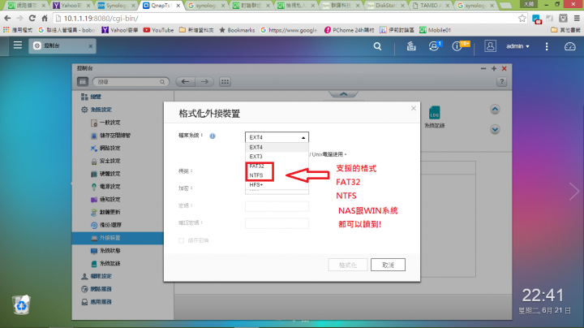Open 儲存空間總管 in the sidebar
This screenshot has width=584, height=328.
tap(110, 136)
